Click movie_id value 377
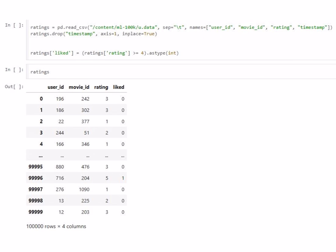 (85, 122)
